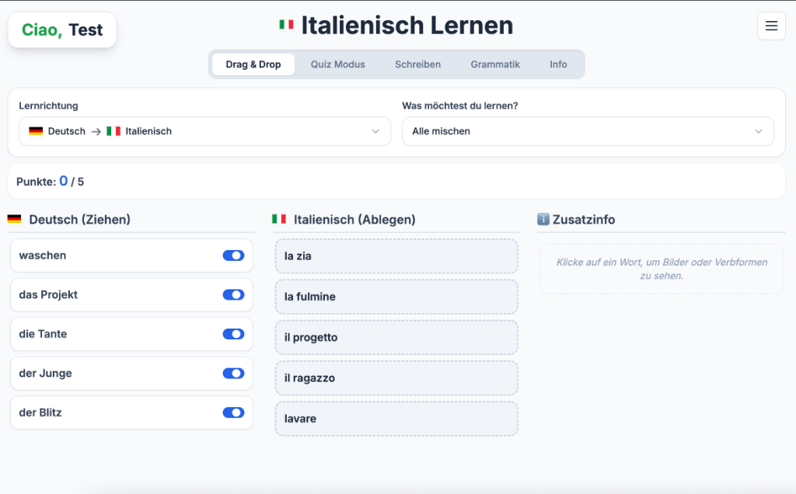Click the Ciao, Test greeting badge

pyautogui.click(x=62, y=30)
